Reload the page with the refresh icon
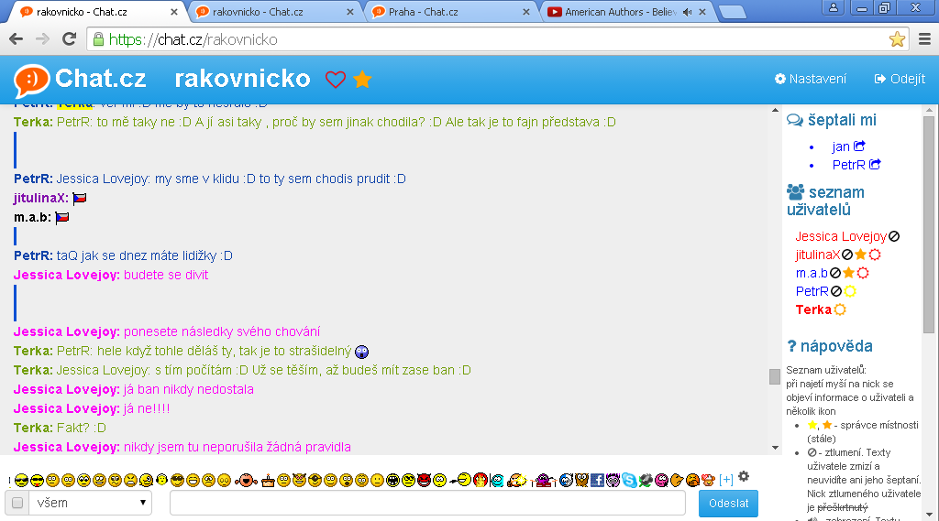Screen dimensions: 939x521 [x=70, y=39]
